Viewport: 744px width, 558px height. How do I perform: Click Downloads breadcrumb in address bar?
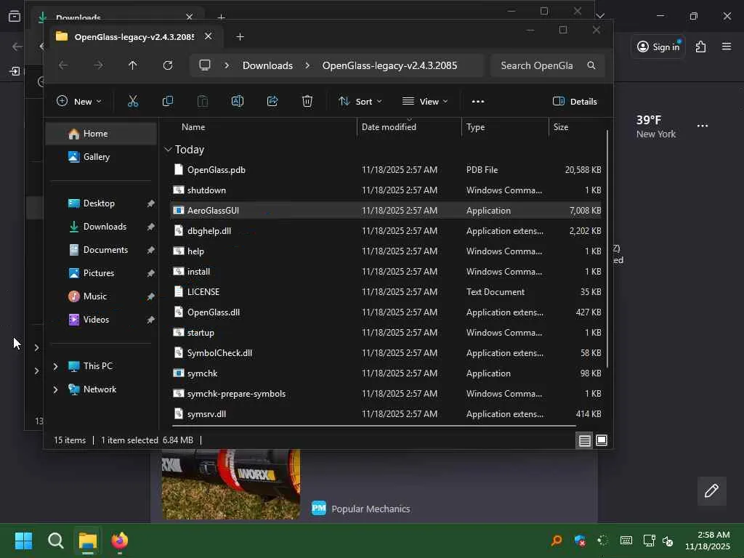(x=267, y=65)
